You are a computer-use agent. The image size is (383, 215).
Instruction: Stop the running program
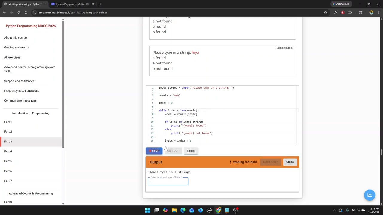click(154, 151)
